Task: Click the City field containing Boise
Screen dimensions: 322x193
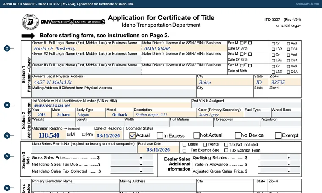Action: click(x=225, y=82)
